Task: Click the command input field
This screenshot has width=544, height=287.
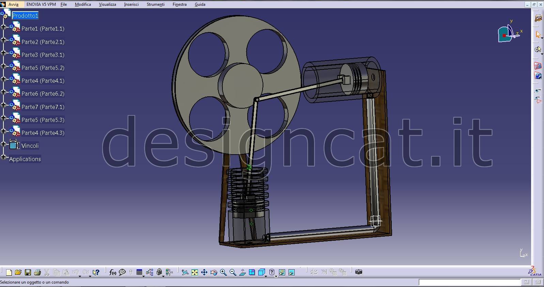Action: [x=469, y=282]
